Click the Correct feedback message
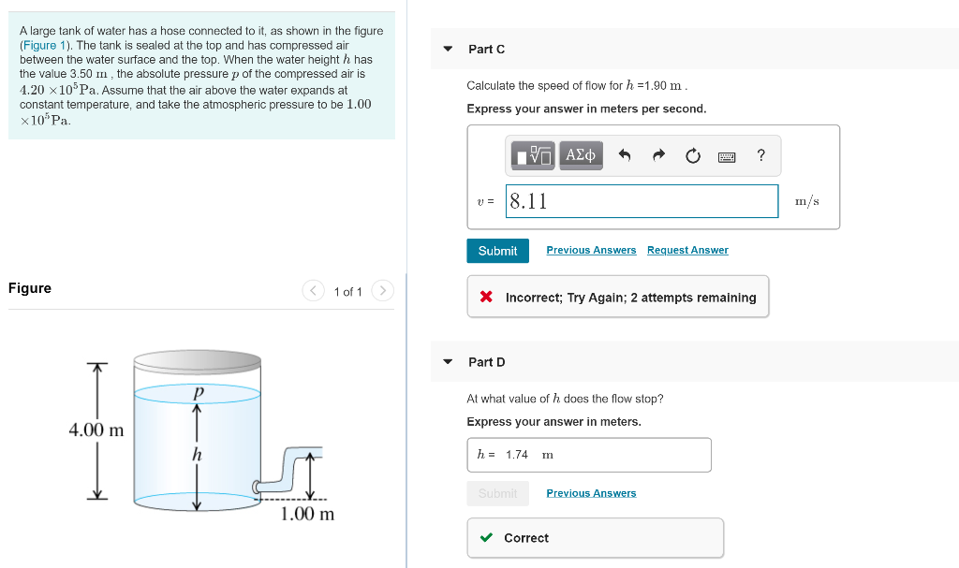The image size is (959, 568). [x=595, y=538]
